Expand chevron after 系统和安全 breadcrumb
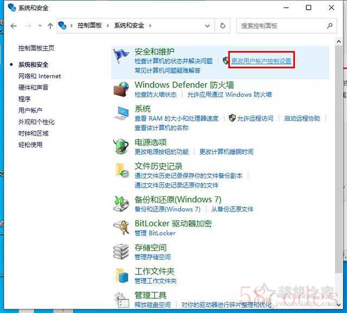 (x=150, y=26)
